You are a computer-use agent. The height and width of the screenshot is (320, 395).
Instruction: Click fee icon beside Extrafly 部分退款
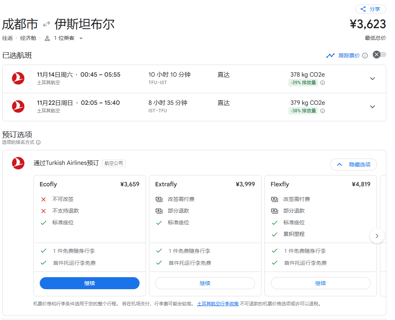point(159,211)
